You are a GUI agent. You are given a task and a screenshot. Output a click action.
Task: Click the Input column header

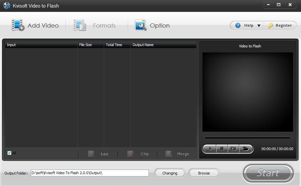(41, 45)
